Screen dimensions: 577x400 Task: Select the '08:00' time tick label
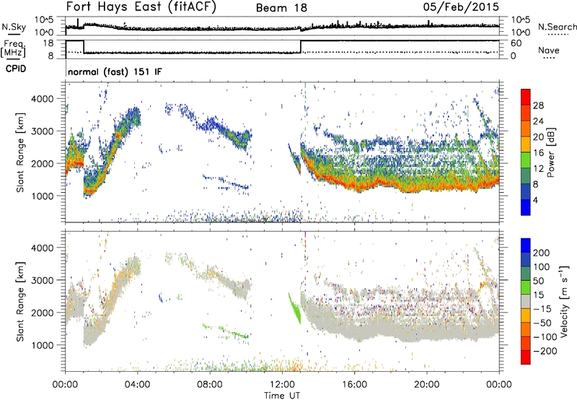[210, 385]
